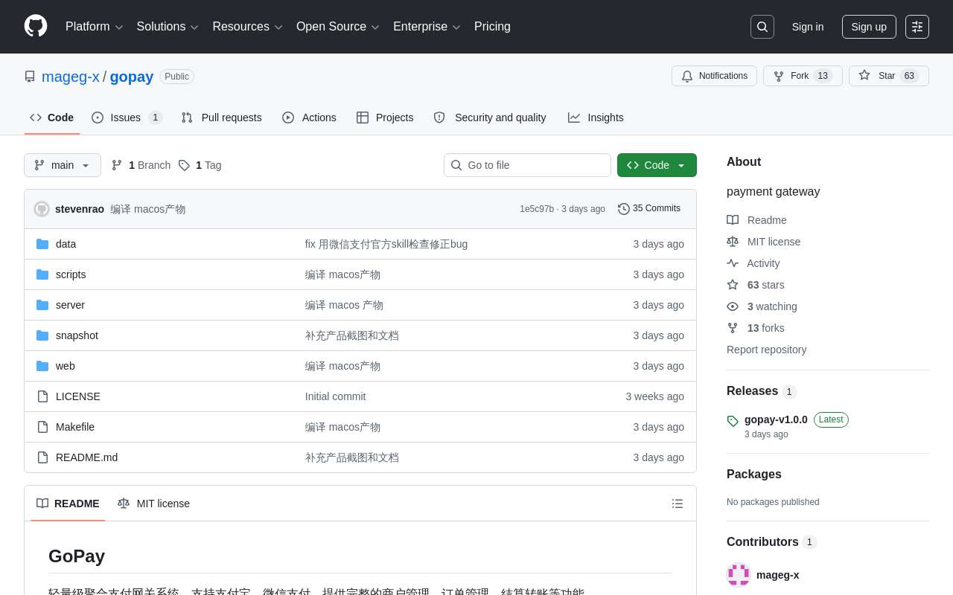The image size is (953, 595).
Task: Open the gopay-v1.0.0 release link
Action: (x=776, y=419)
